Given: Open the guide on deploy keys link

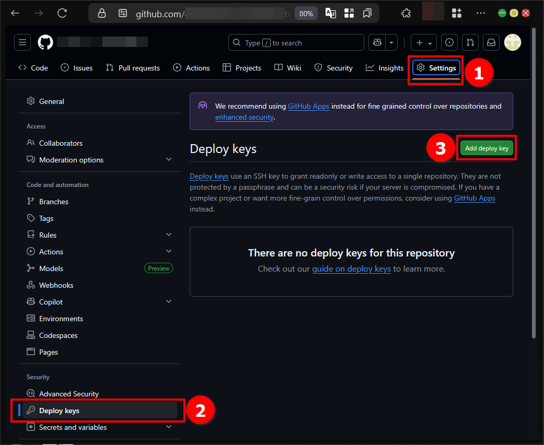Looking at the screenshot, I should pos(351,269).
